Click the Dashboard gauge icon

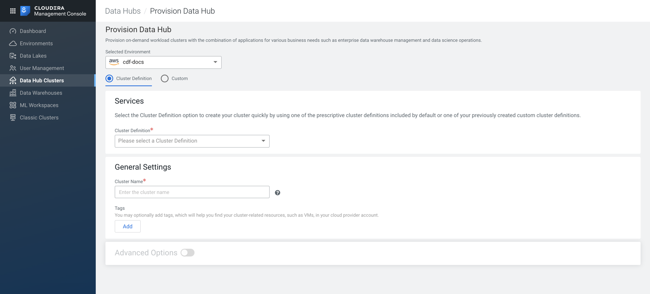click(13, 31)
